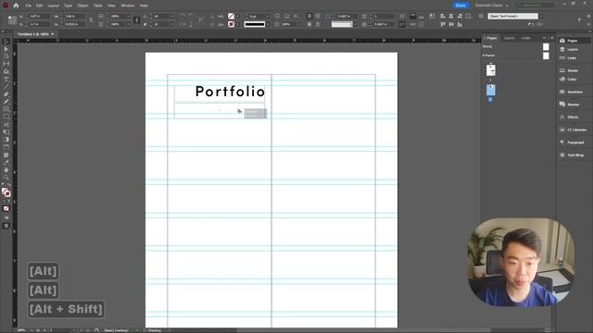
Task: Click the blue Share button
Action: 461,6
